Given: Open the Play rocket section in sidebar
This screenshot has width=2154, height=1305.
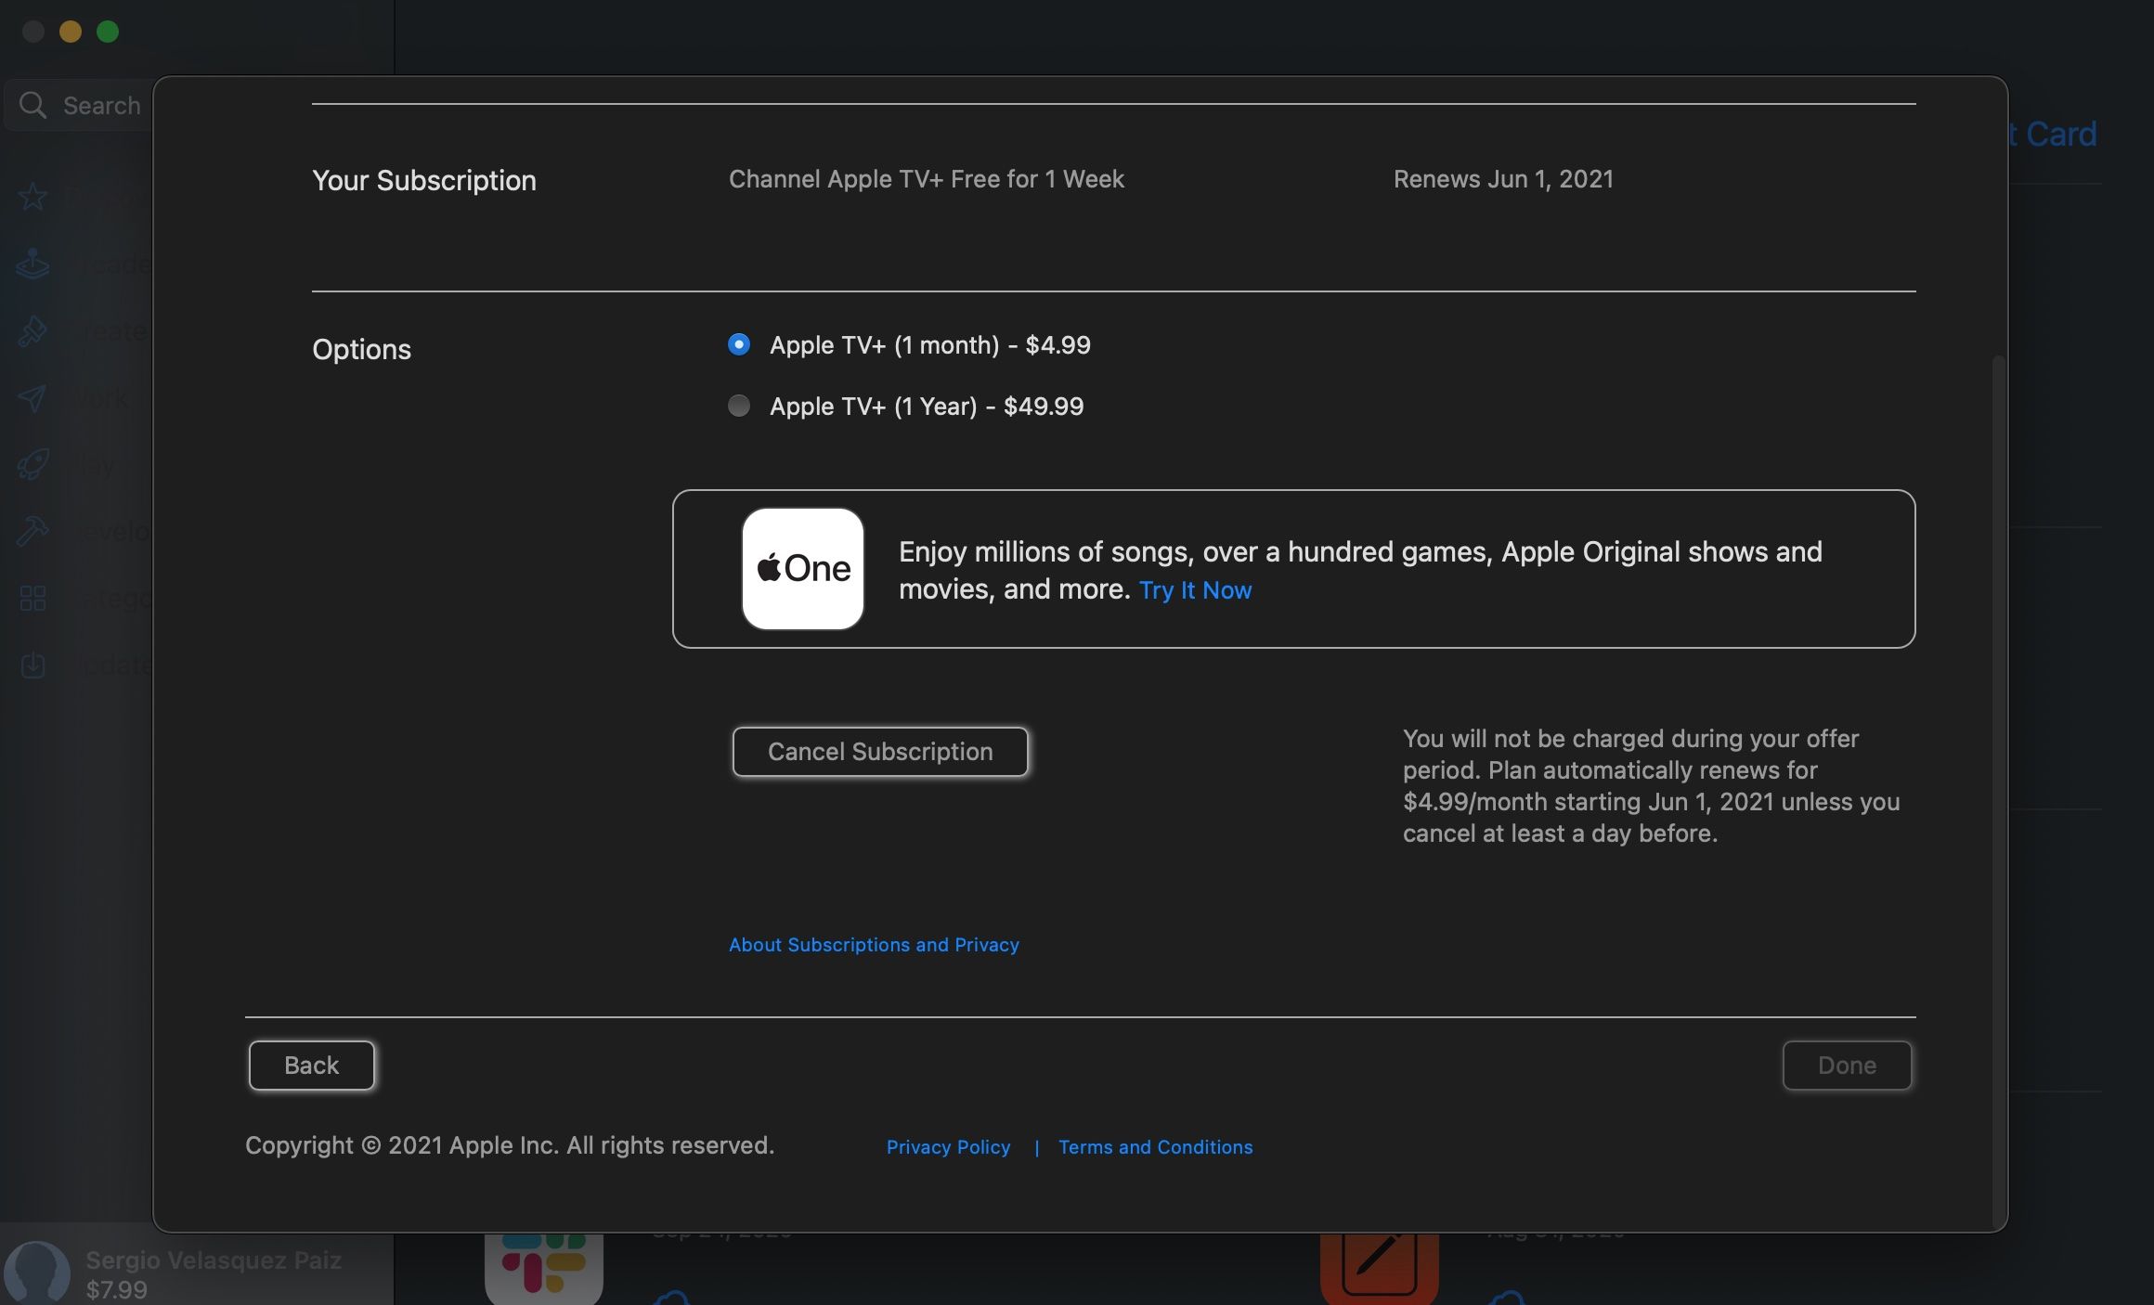Looking at the screenshot, I should click(32, 464).
